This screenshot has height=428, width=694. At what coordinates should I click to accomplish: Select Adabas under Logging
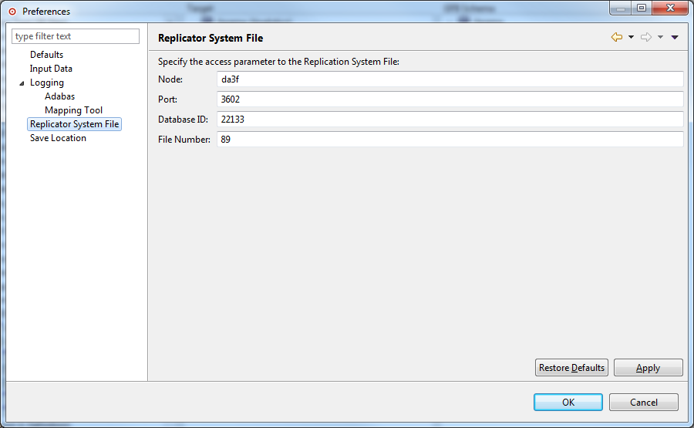click(x=59, y=96)
